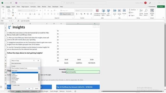Toggle Italic formatting
This screenshot has width=166, height=93.
coord(23,14)
